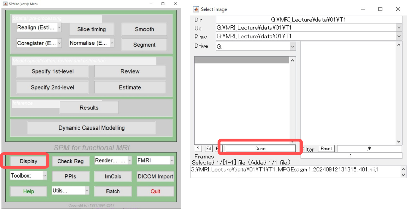The width and height of the screenshot is (407, 209).
Task: Click the Frames input field
Action: coord(351,156)
